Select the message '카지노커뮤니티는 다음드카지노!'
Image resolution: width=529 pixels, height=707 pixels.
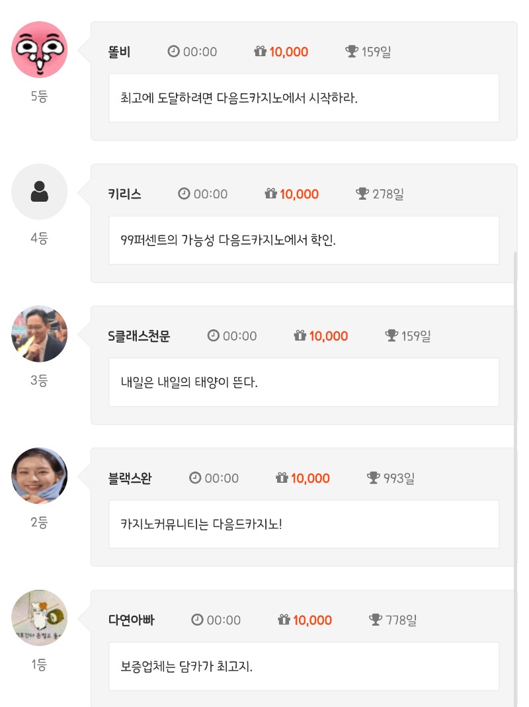pyautogui.click(x=201, y=524)
